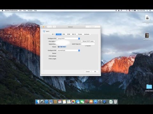
Task: Open the Window menu
Action: [30, 10]
